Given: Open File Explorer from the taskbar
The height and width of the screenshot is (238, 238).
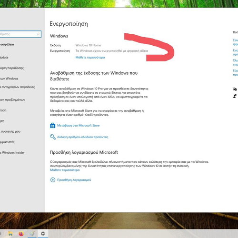Looking at the screenshot, I should pos(10,234).
